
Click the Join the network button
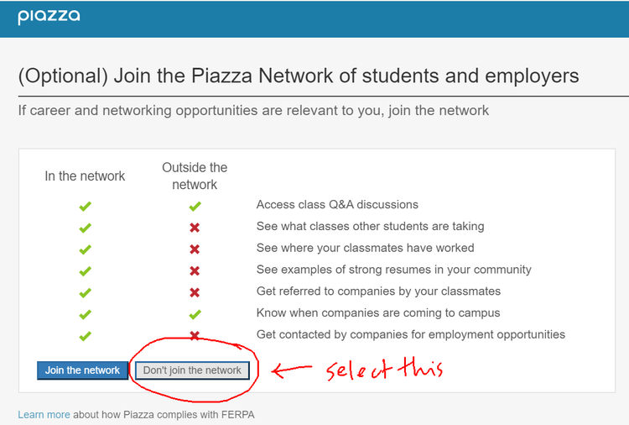(82, 370)
